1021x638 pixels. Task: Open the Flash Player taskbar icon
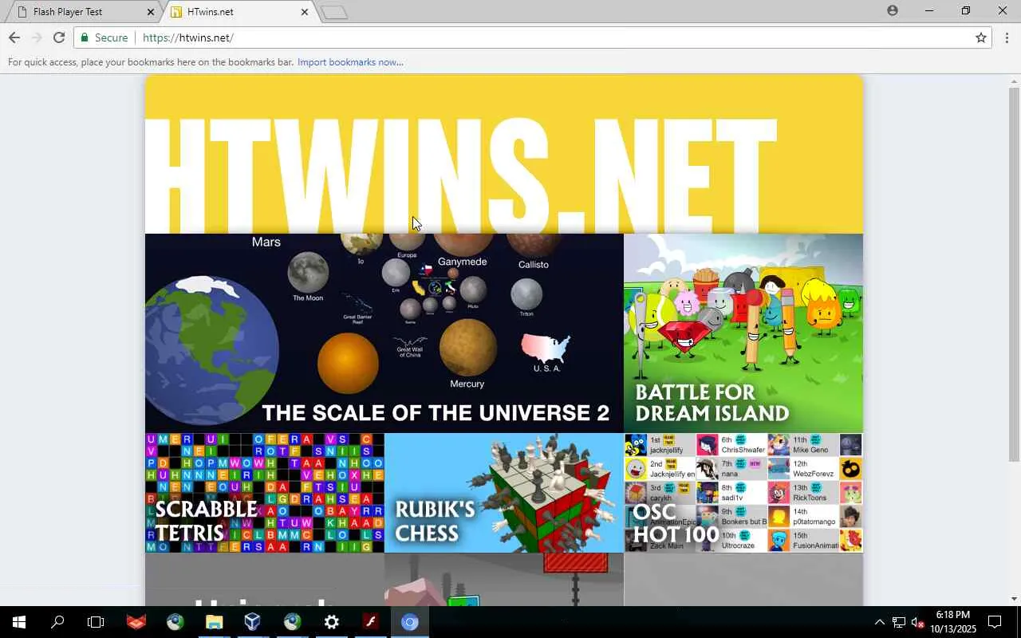[x=371, y=622]
